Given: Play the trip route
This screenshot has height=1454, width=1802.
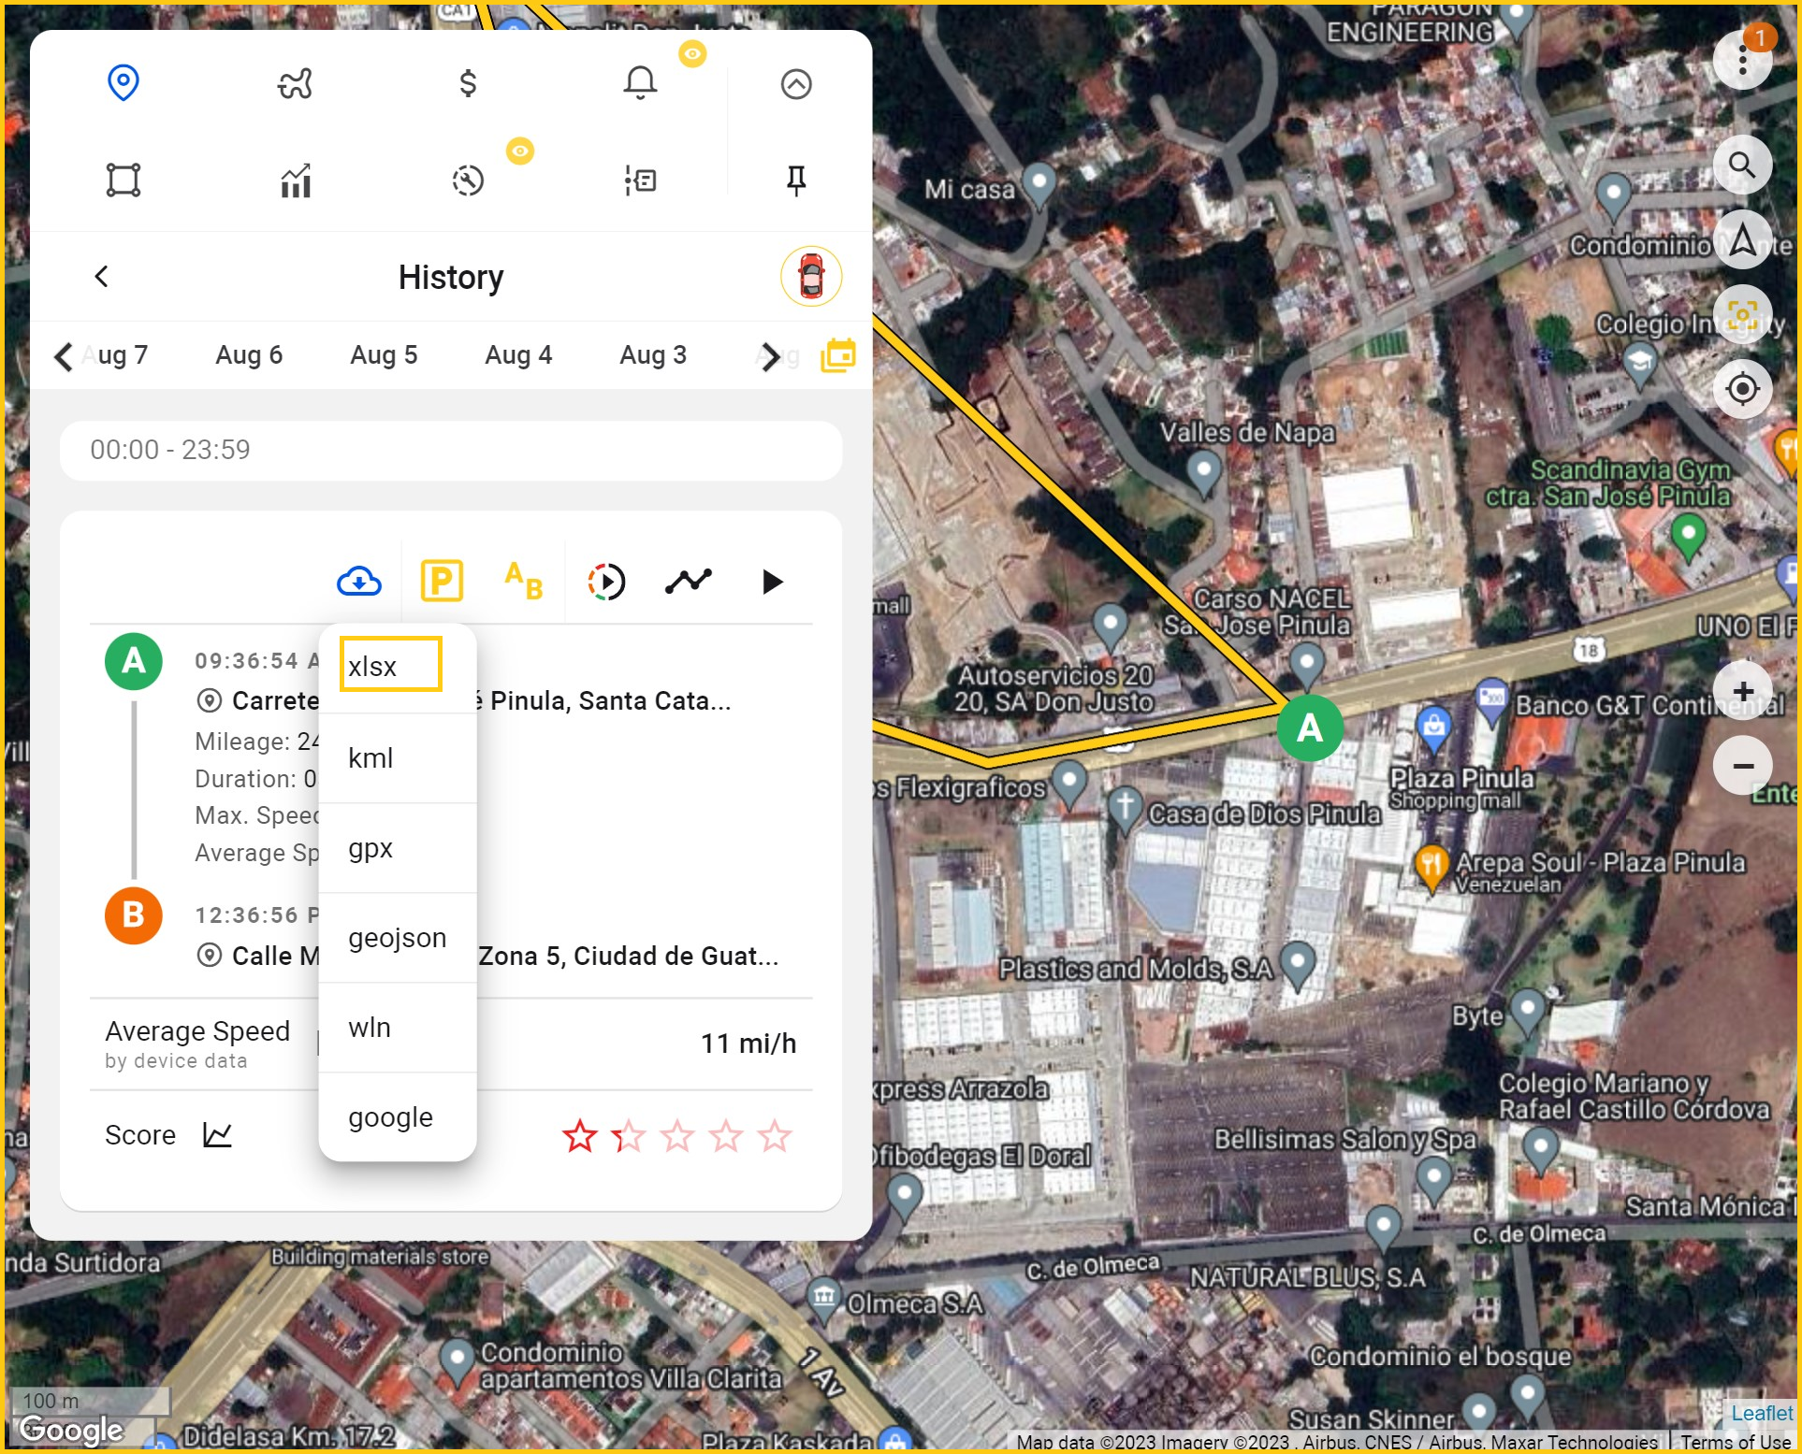Looking at the screenshot, I should [772, 582].
